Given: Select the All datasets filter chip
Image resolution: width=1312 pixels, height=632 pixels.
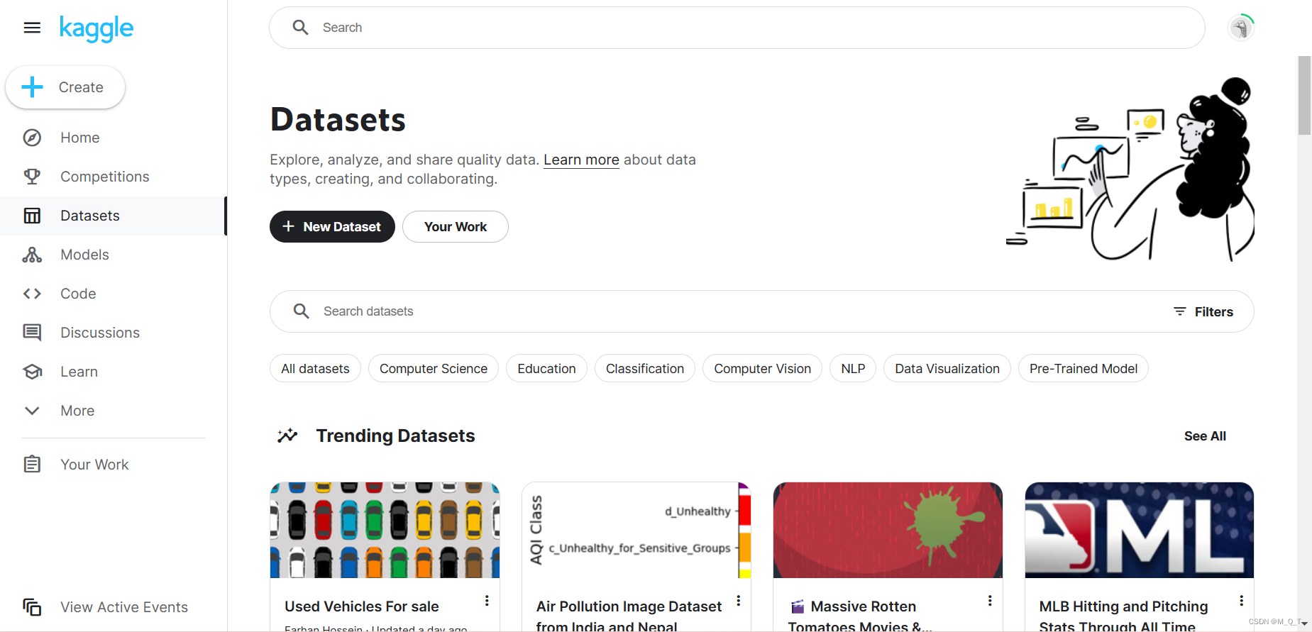Looking at the screenshot, I should click(315, 368).
